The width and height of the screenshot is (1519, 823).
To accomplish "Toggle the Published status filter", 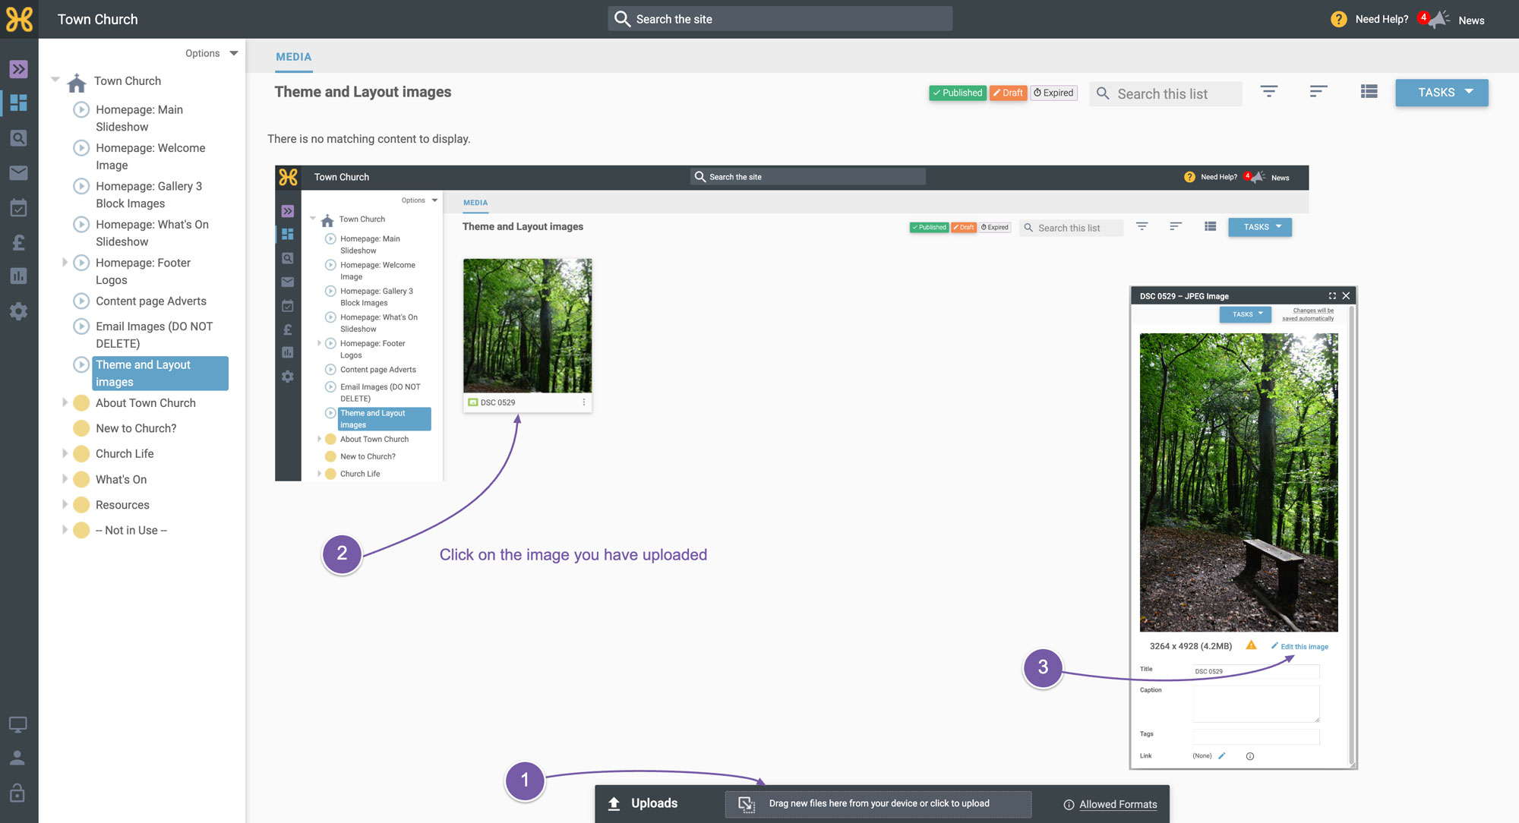I will click(x=958, y=93).
